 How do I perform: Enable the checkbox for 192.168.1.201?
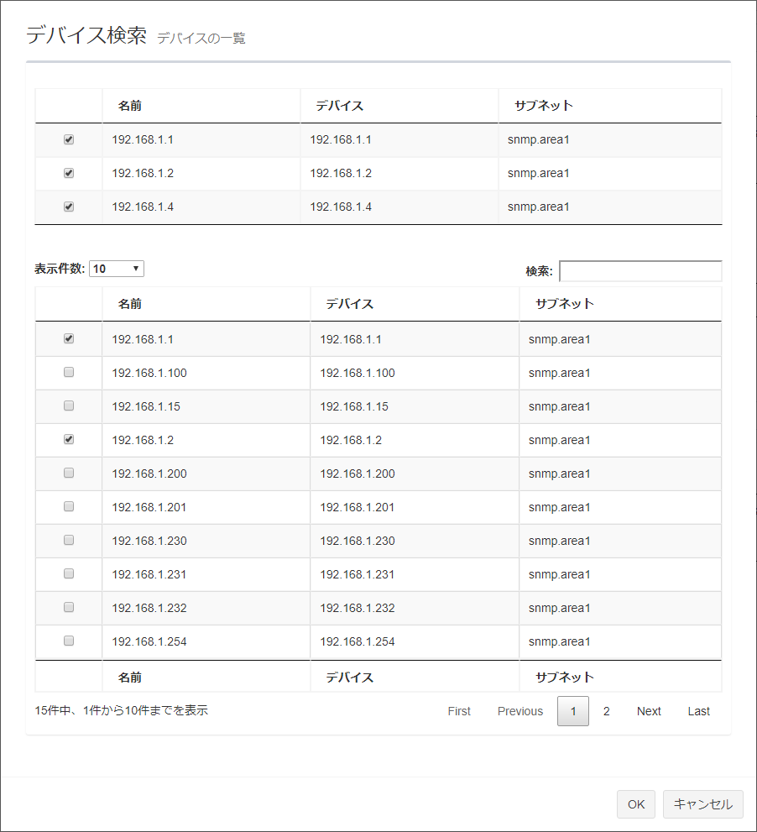point(69,506)
